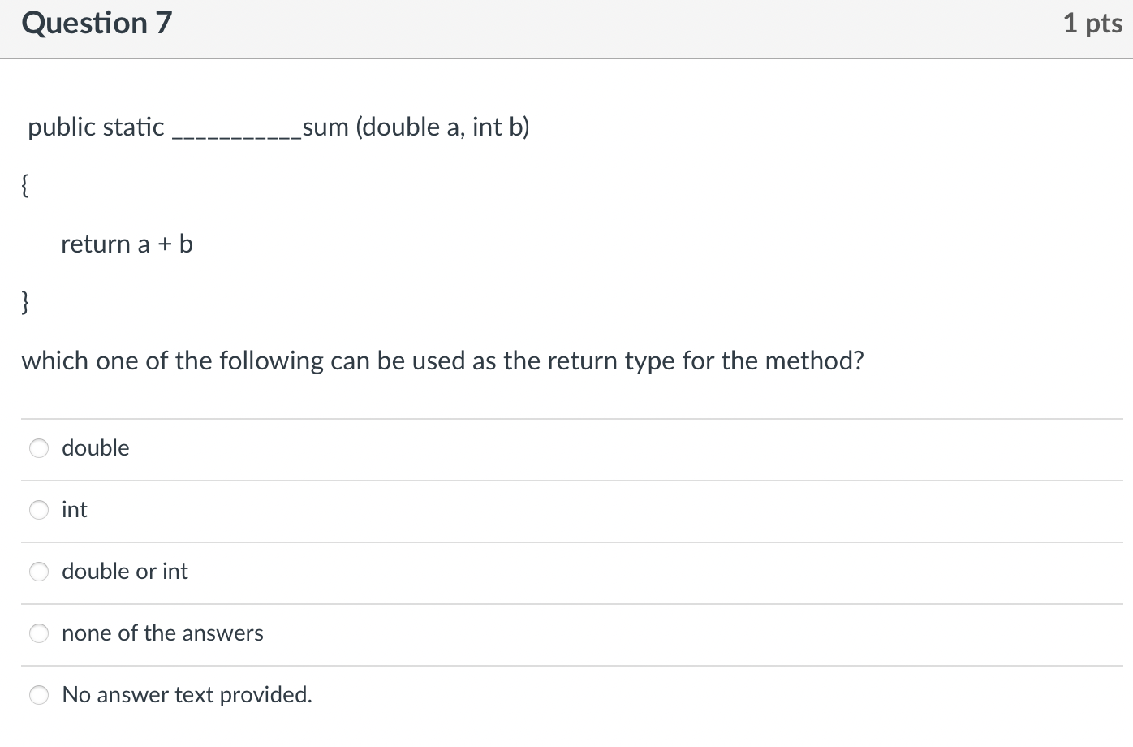Click the opening curly brace of the method

(x=25, y=186)
